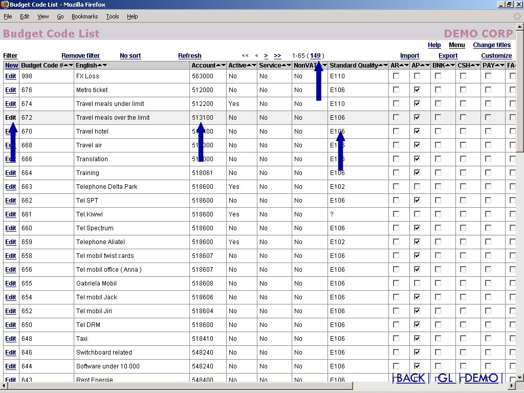This screenshot has height=393, width=524.
Task: Click the No sort link
Action: pos(130,56)
